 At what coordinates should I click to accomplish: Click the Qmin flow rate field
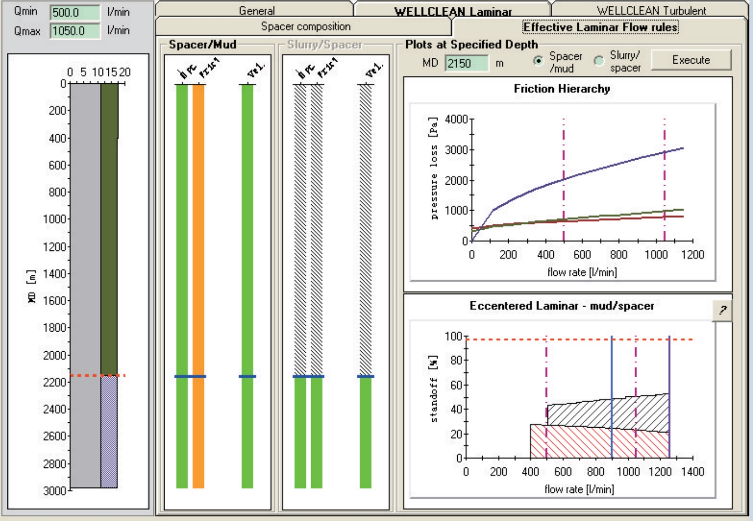pyautogui.click(x=75, y=12)
